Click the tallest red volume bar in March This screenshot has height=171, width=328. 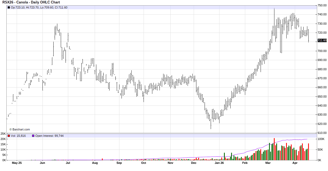click(274, 149)
